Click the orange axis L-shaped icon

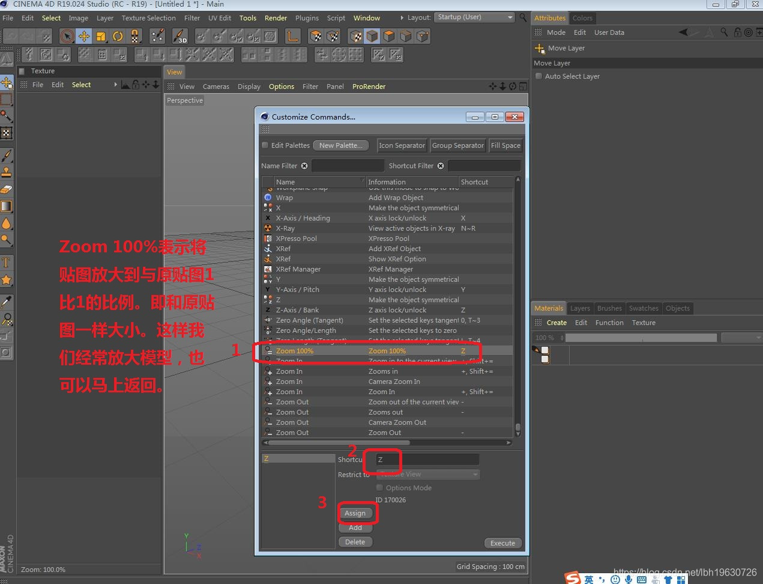(292, 37)
